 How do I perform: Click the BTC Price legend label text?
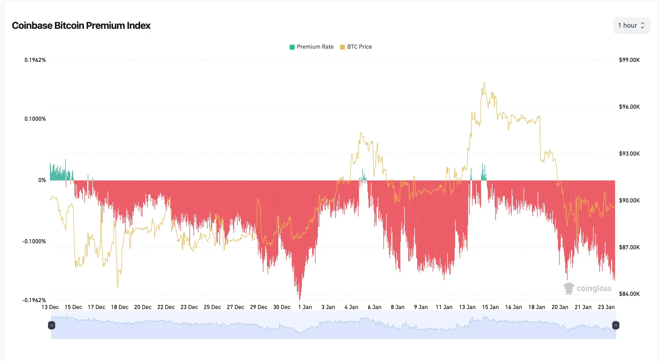(x=359, y=47)
